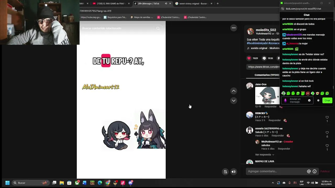Screen dimensions: 335x188
Task: Like the video with heart icon 7029
Action: 249,58
